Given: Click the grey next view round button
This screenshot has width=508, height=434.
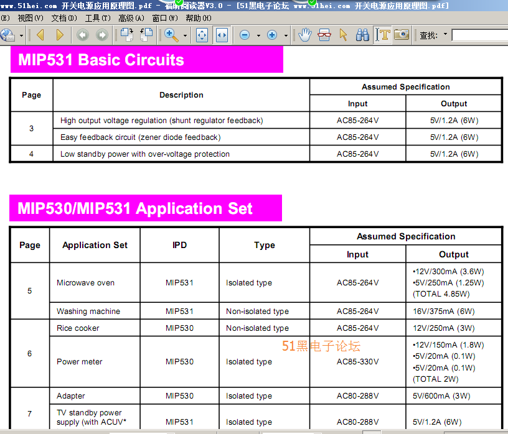Looking at the screenshot, I should [x=102, y=35].
